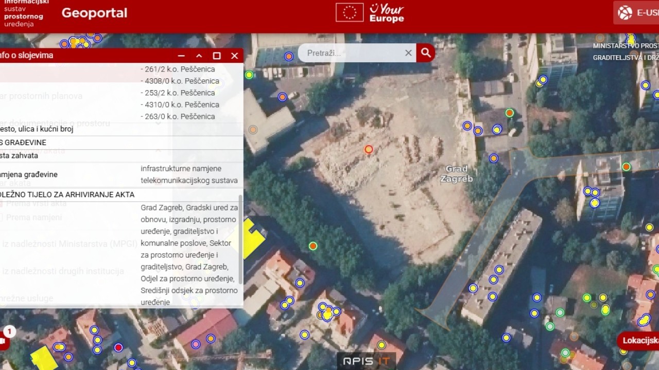Viewport: 659px width, 370px height.
Task: Click the EU flag emblem
Action: pos(350,12)
